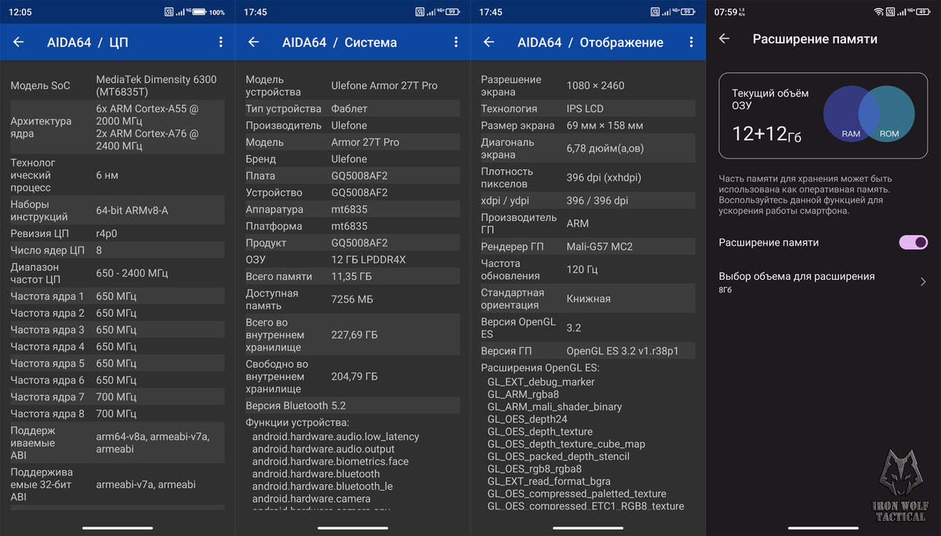Open overflow menu on the ЦП screen
This screenshot has height=536, width=941.
220,42
